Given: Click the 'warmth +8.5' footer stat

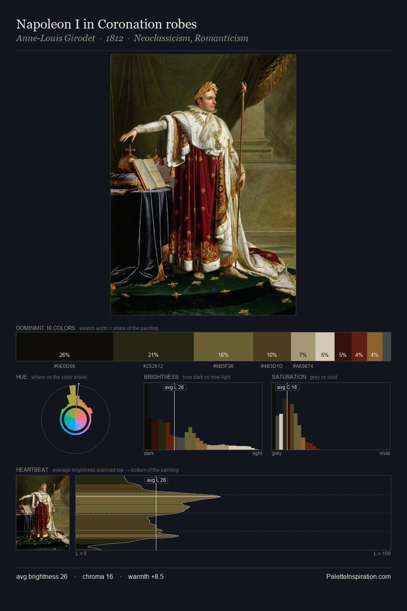Looking at the screenshot, I should 146,577.
